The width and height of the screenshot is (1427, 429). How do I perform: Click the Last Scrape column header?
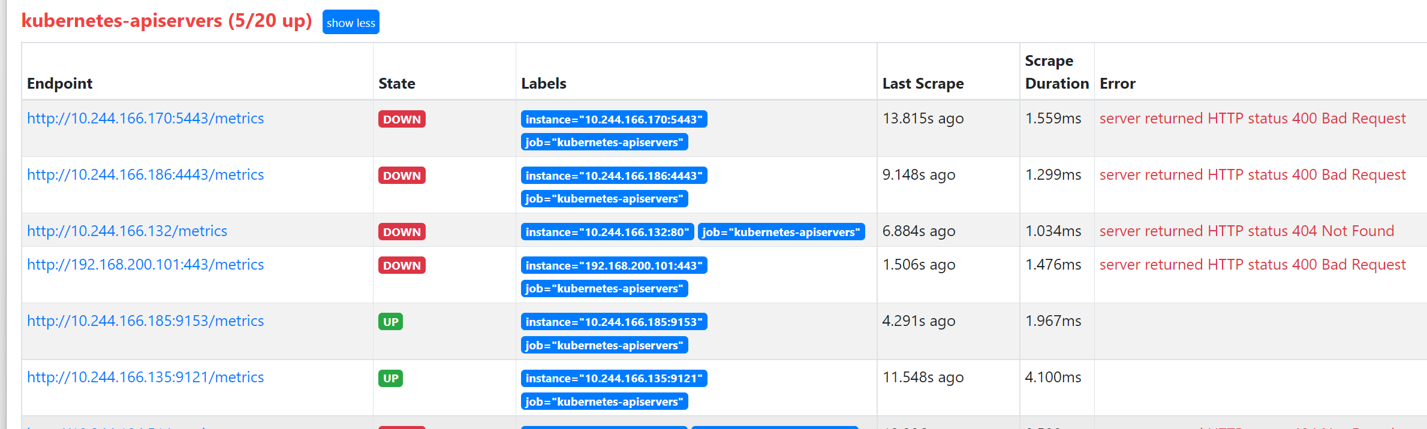pyautogui.click(x=923, y=83)
